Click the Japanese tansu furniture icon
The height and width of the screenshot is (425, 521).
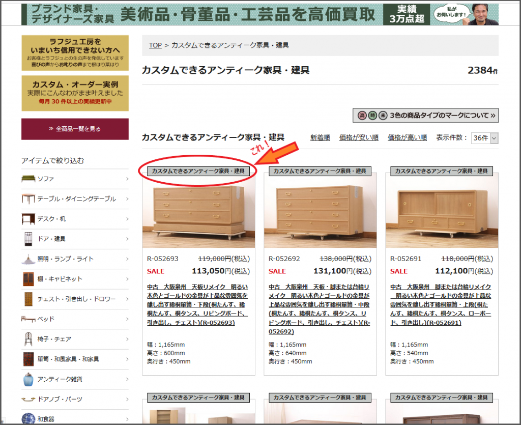28,359
